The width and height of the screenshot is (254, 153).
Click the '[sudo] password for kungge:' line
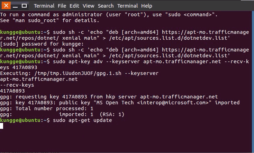click(42, 44)
